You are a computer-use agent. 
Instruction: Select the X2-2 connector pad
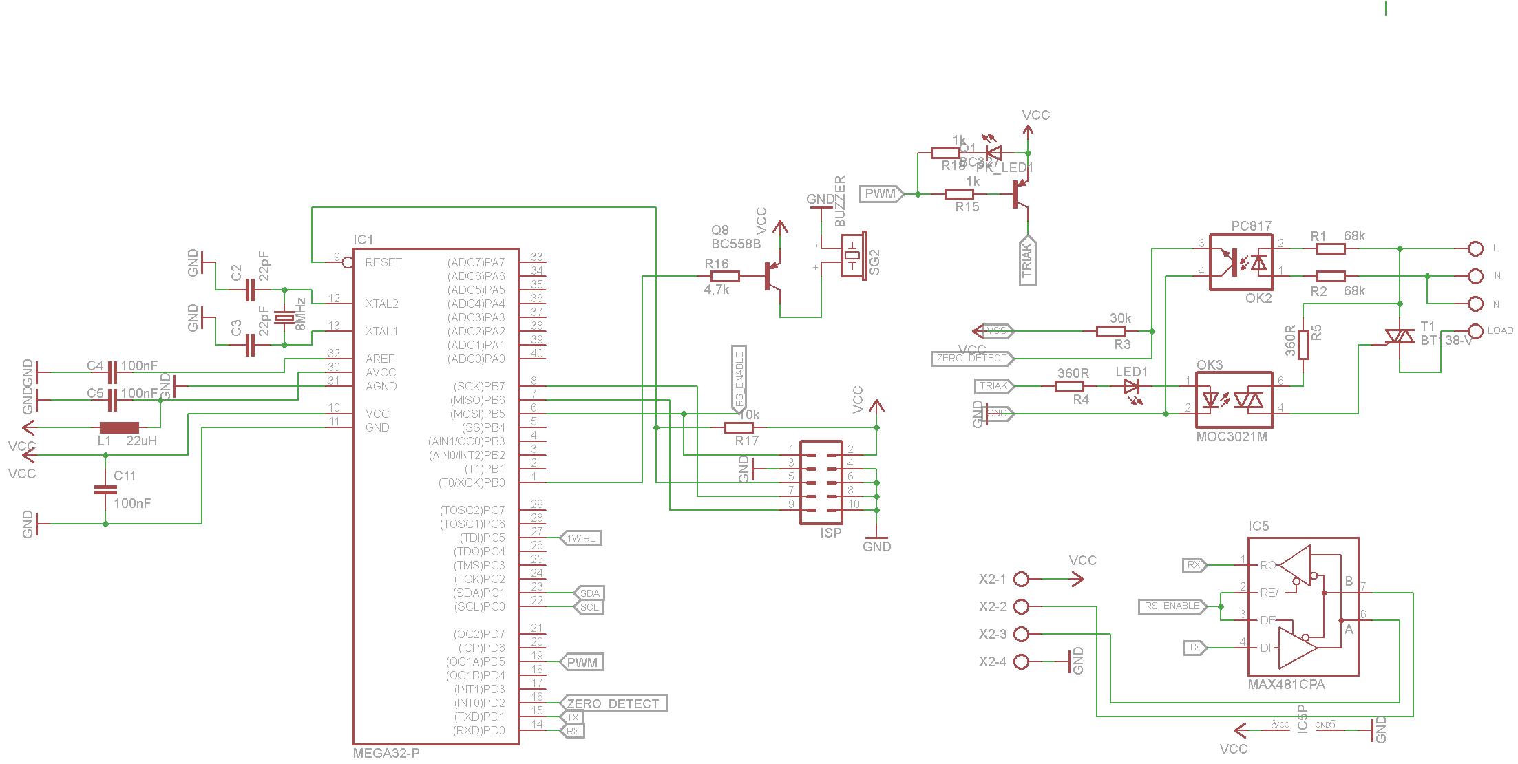point(1022,606)
